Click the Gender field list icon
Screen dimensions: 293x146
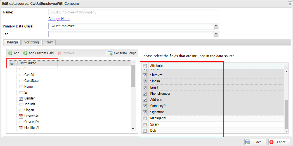pos(21,98)
